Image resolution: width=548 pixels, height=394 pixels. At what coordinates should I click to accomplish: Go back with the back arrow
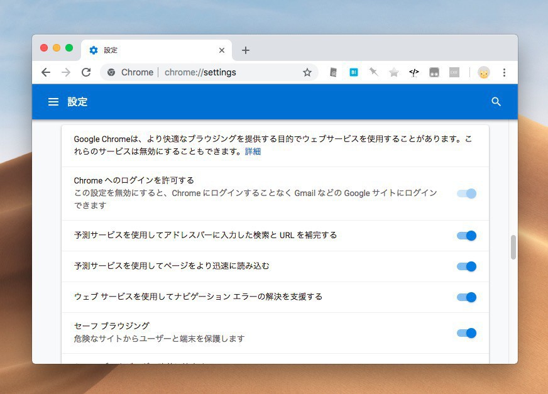tap(46, 72)
